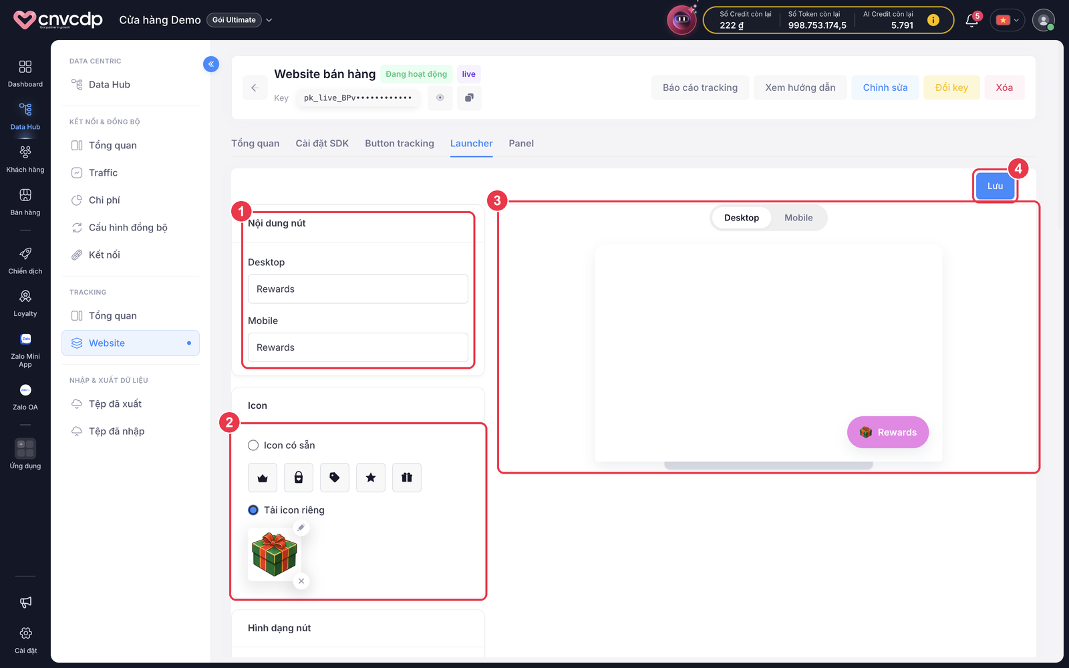Choose the crown preset icon
Image resolution: width=1069 pixels, height=668 pixels.
(x=263, y=478)
